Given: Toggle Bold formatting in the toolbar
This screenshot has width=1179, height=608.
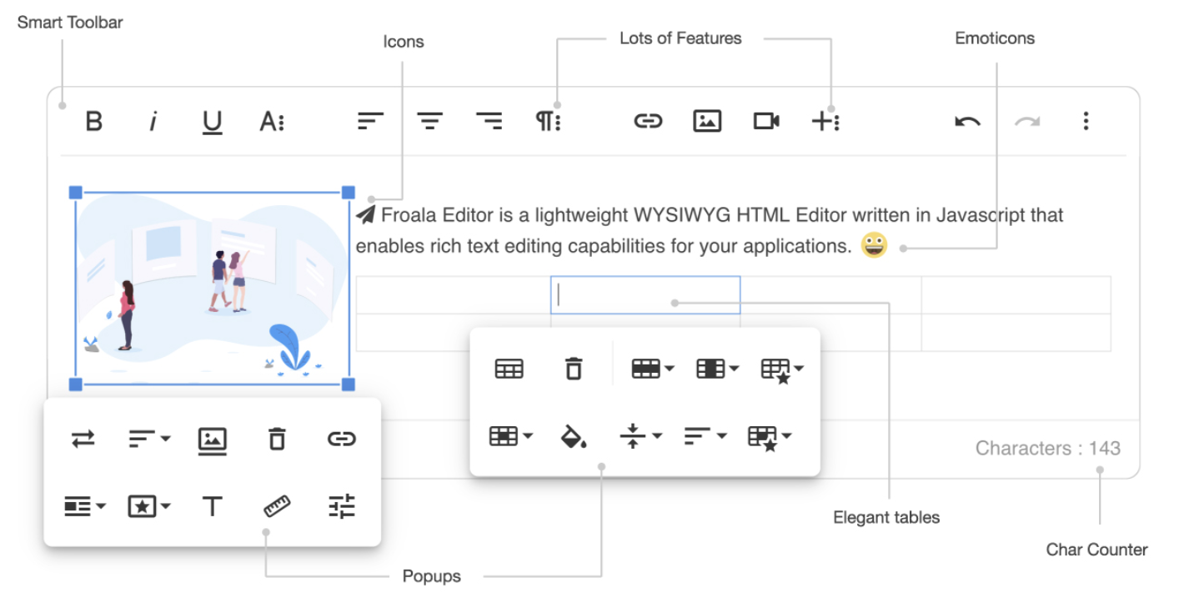Looking at the screenshot, I should click(94, 122).
